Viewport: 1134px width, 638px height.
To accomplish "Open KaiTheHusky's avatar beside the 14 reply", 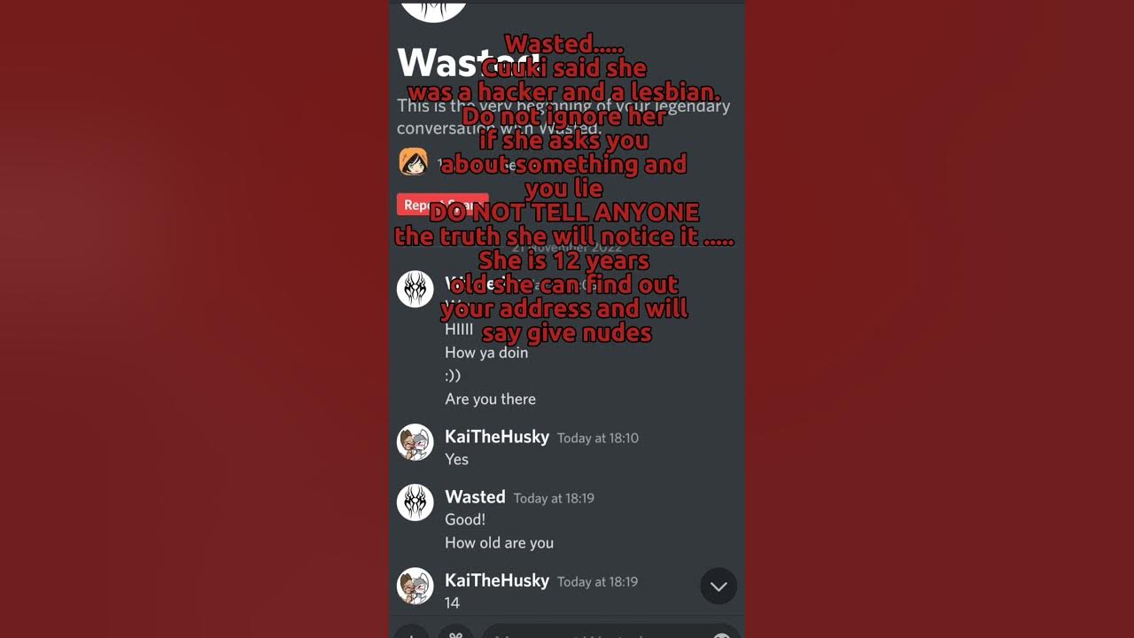I will click(415, 586).
